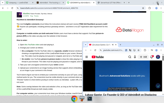Screen dimensions: 164x103
Task: Go forward in the LowEndTalk window
Action: pyautogui.click(x=7, y=8)
